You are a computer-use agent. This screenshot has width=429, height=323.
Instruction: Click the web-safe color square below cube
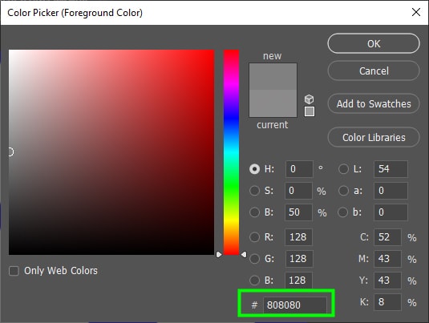point(310,111)
